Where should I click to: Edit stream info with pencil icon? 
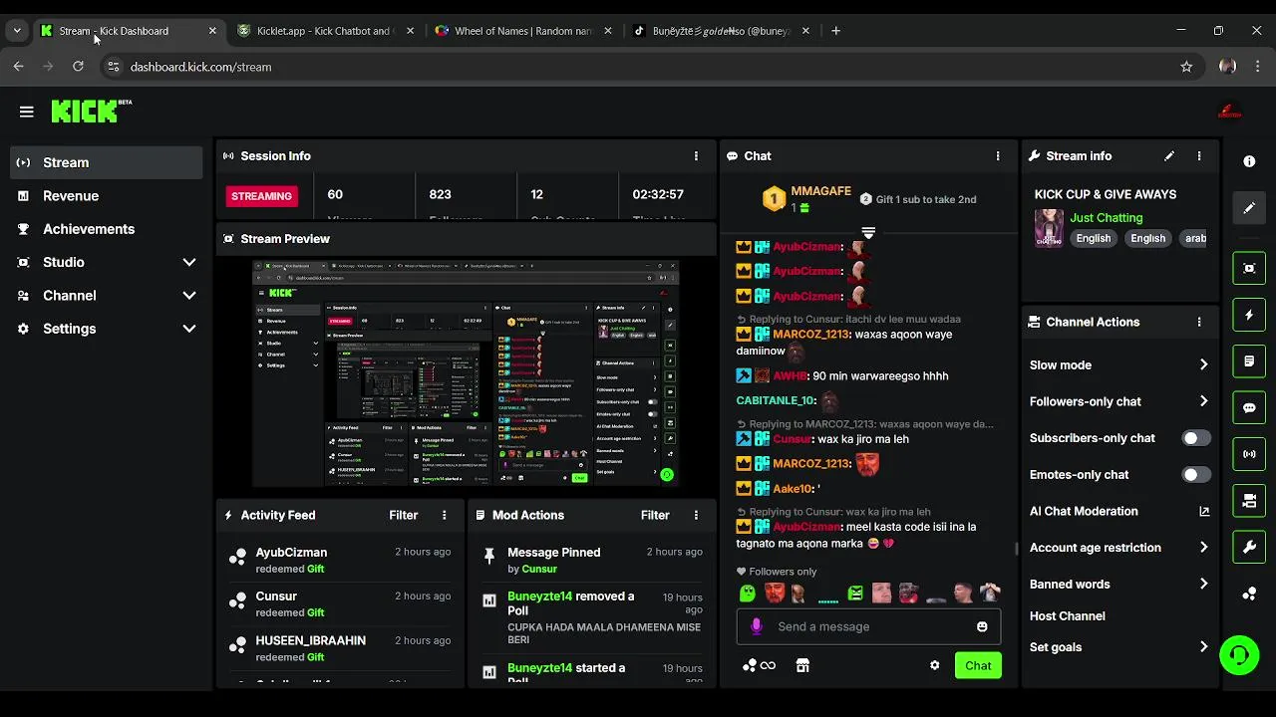pos(1169,156)
